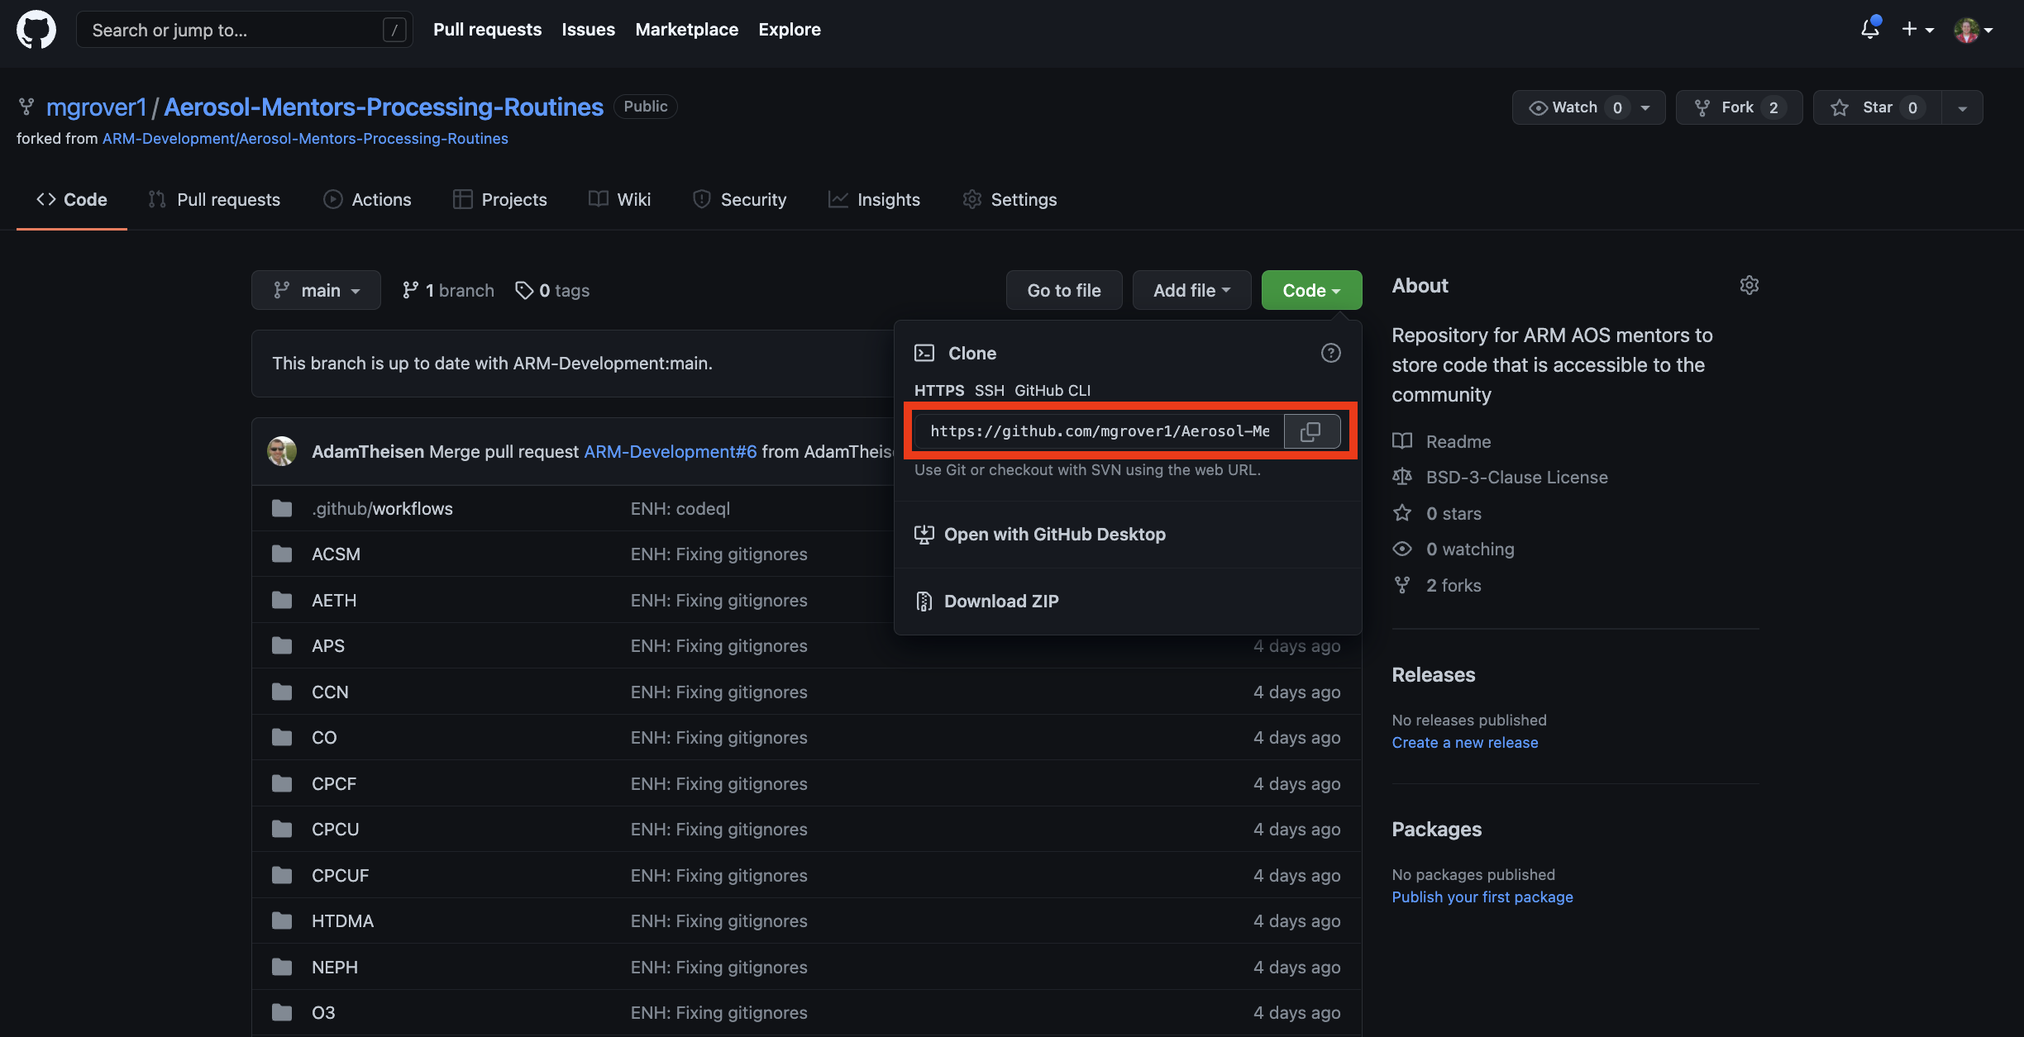Screen dimensions: 2024x1037
Task: Click the O3 folder icon
Action: [282, 1012]
